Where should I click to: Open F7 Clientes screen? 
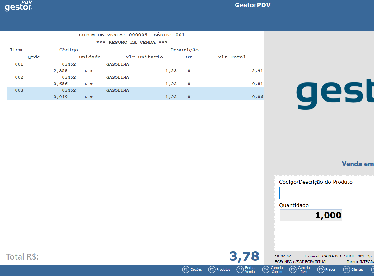(353, 269)
